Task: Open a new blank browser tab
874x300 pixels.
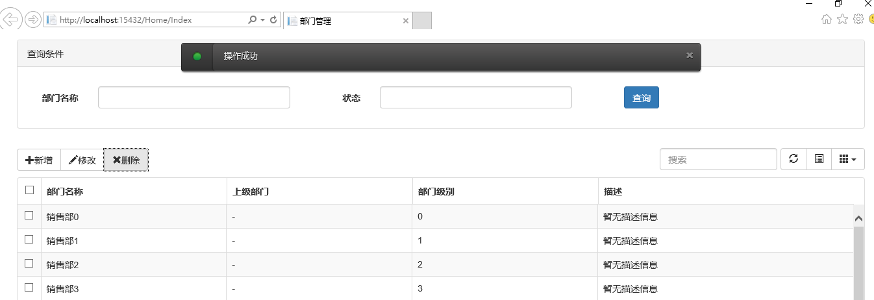Action: [x=422, y=21]
